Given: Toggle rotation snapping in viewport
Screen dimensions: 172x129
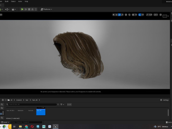Looking at the screenshot, I should (140, 15).
